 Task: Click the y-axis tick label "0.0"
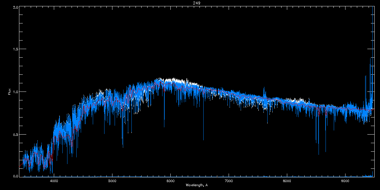tap(15, 175)
